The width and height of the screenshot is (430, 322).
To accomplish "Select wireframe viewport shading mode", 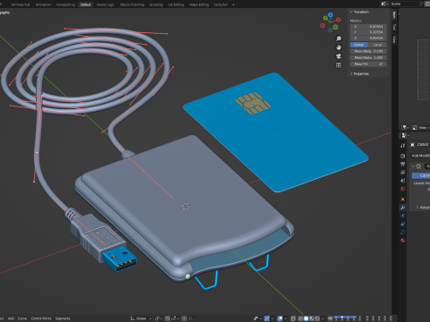I will [x=300, y=318].
